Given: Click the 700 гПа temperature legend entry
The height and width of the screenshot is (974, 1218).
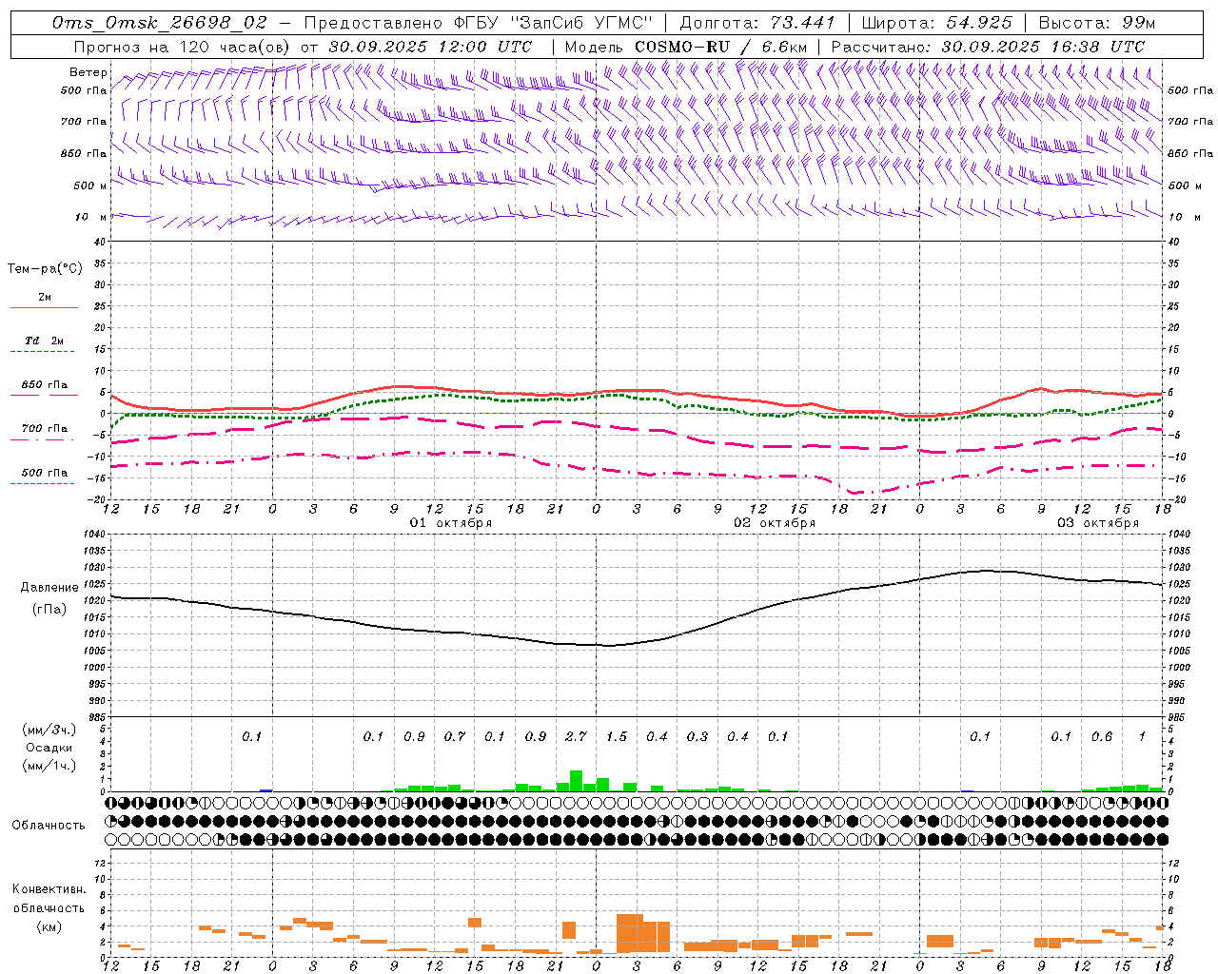Looking at the screenshot, I should pyautogui.click(x=45, y=429).
